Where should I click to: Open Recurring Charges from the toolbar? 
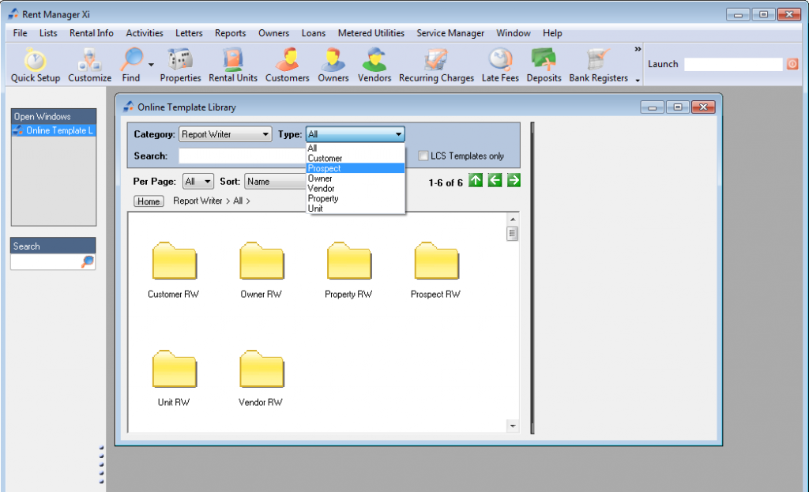(x=436, y=65)
